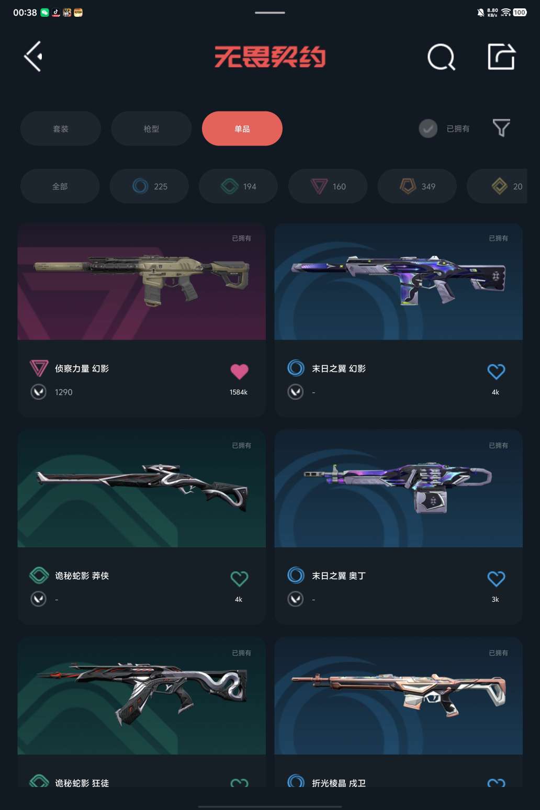Filter by pink triangle tier 160
The height and width of the screenshot is (810, 540).
[x=328, y=186]
